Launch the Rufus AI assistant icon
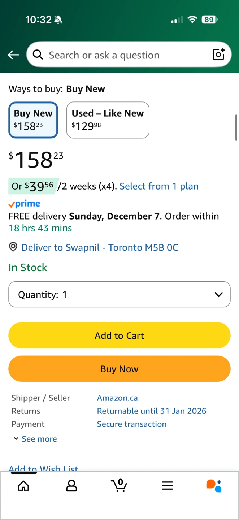 pos(214,486)
